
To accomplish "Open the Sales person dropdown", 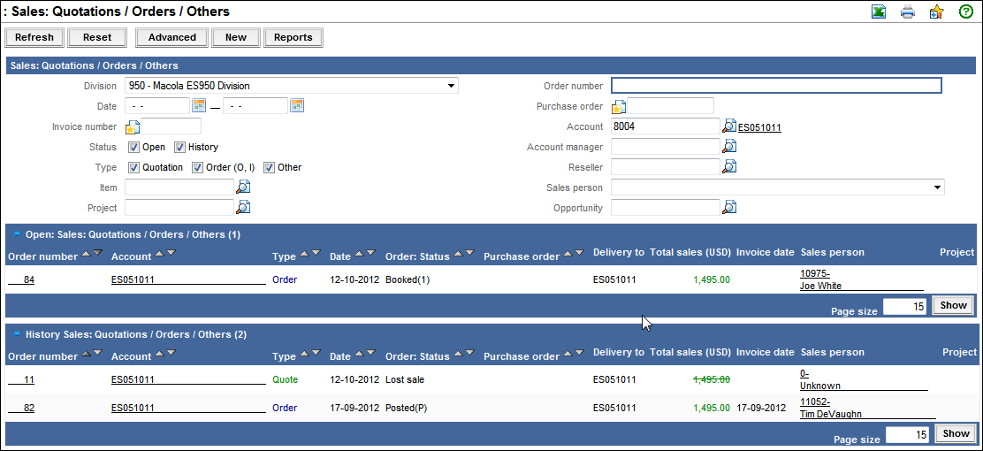I will [x=936, y=187].
